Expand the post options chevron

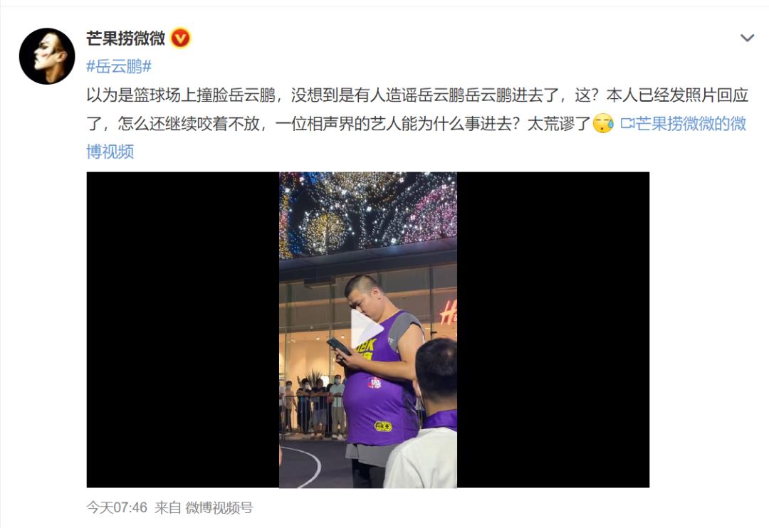tap(747, 38)
